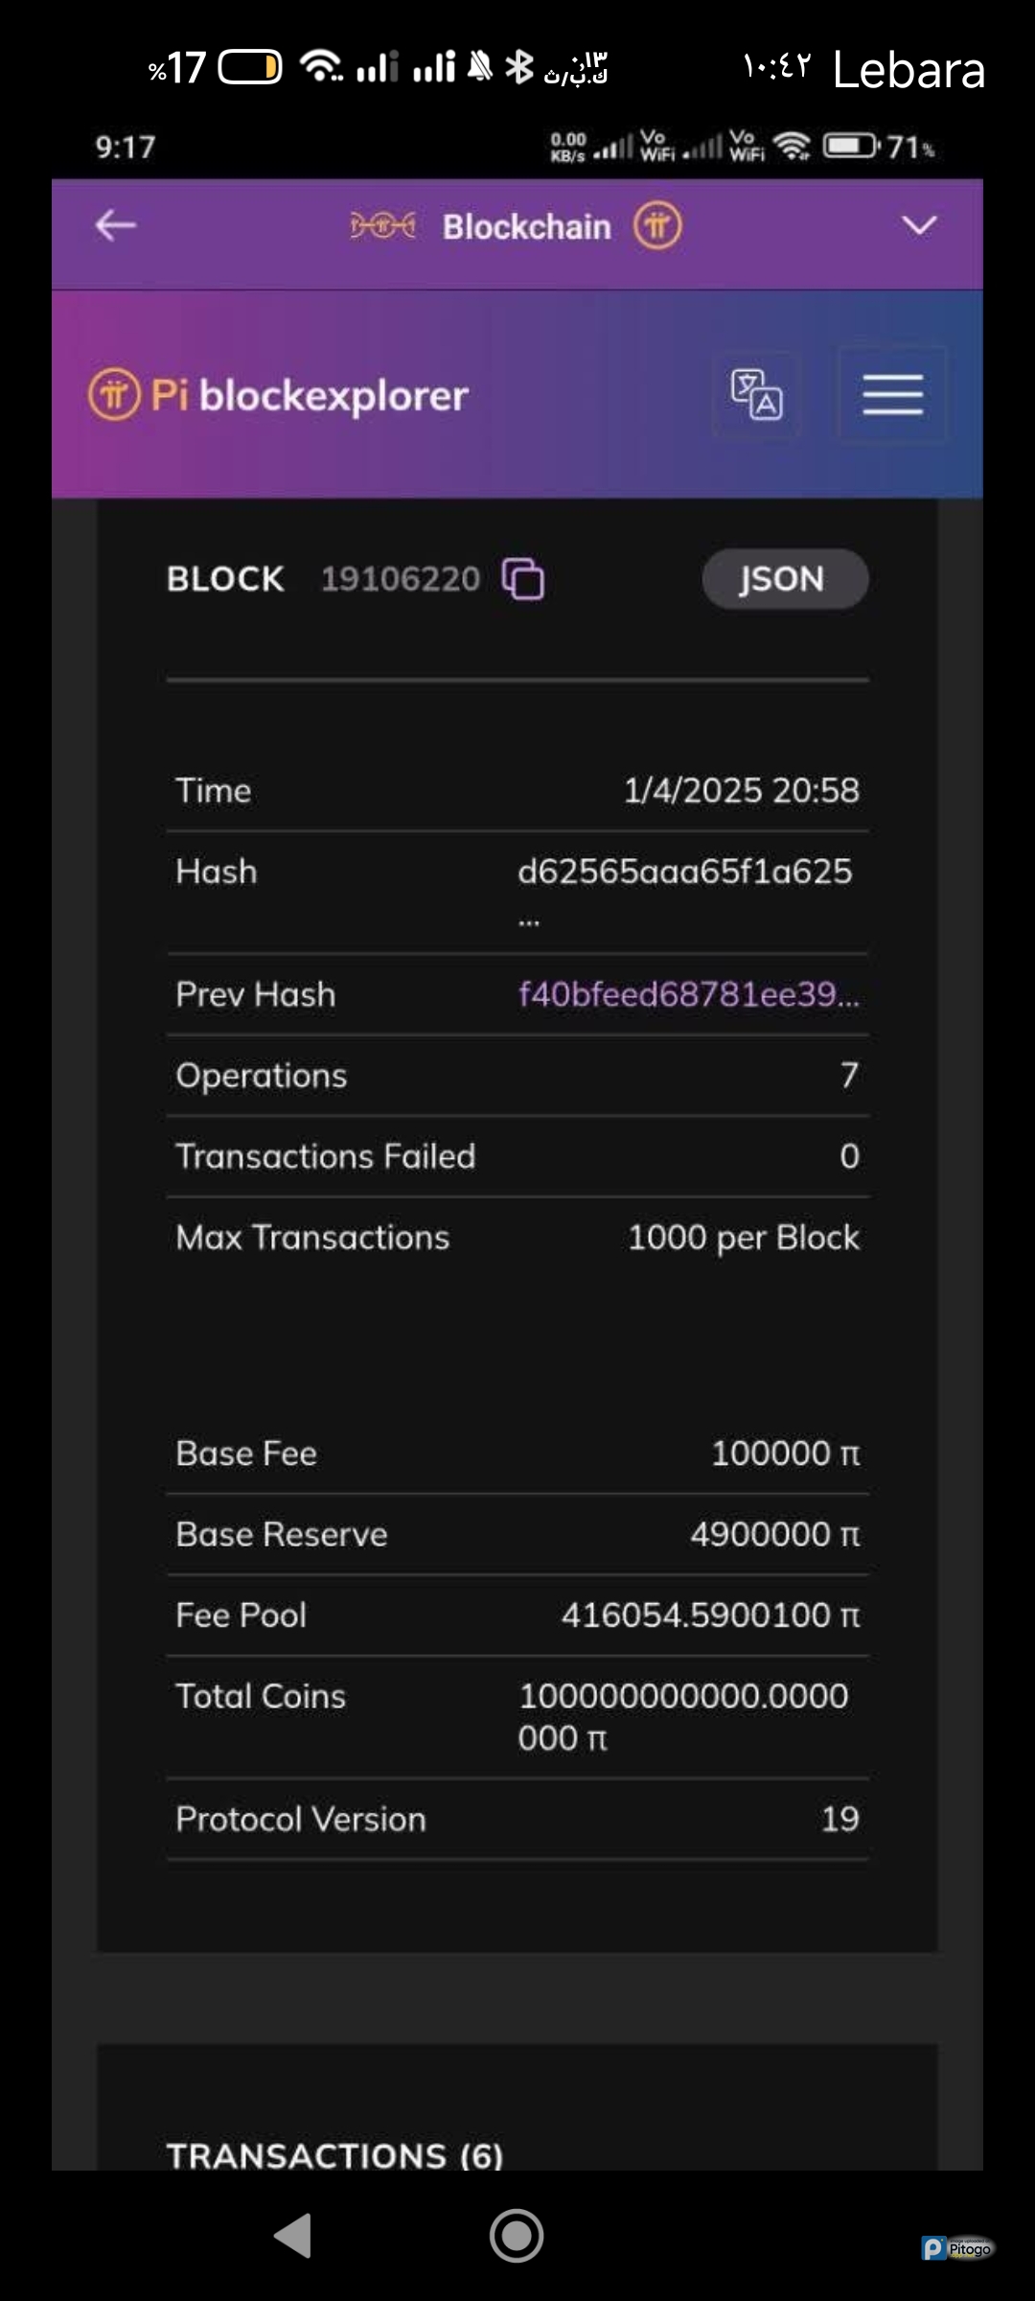This screenshot has width=1035, height=2301.
Task: Tap the back arrow in purple header
Action: 116,226
